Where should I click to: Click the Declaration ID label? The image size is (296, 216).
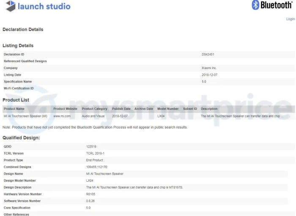[14, 55]
